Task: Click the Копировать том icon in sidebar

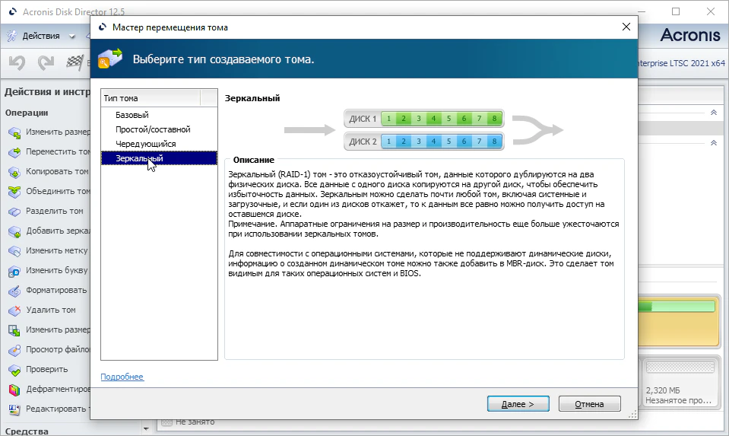Action: [x=14, y=171]
